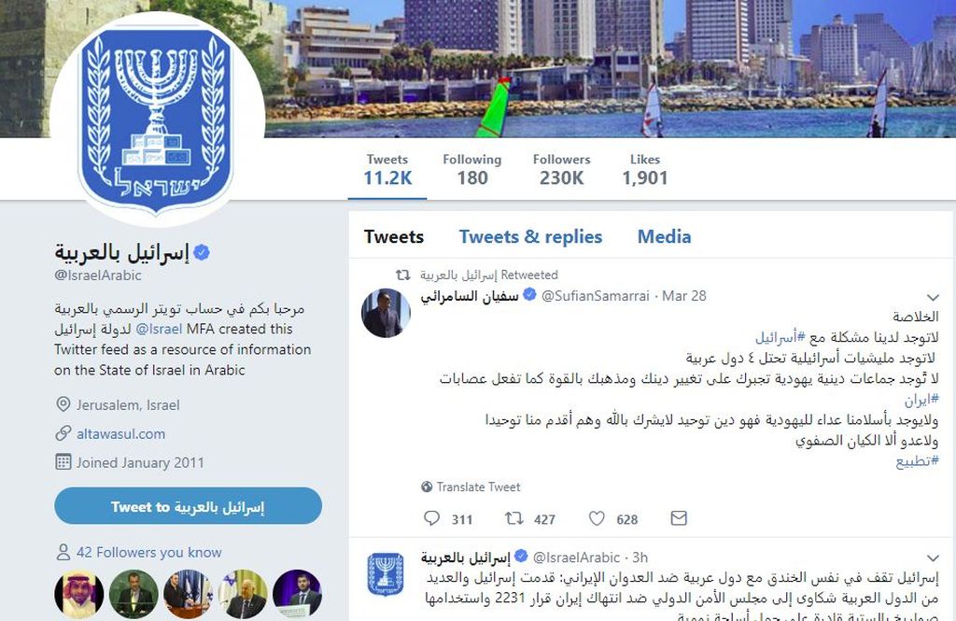
Task: Click the location pin icon beside Jerusalem
Action: (x=63, y=404)
